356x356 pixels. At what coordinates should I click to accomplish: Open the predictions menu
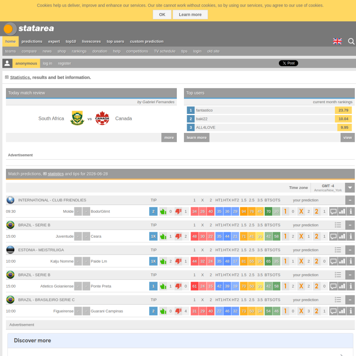[x=32, y=42]
